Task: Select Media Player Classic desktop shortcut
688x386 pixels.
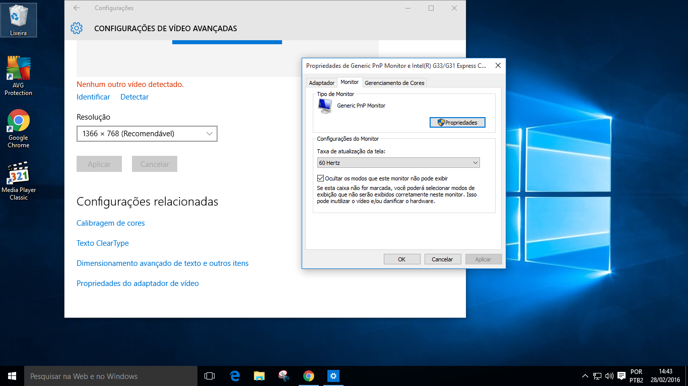Action: tap(19, 181)
